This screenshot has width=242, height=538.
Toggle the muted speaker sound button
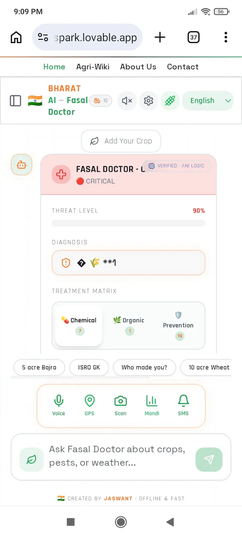coord(127,101)
